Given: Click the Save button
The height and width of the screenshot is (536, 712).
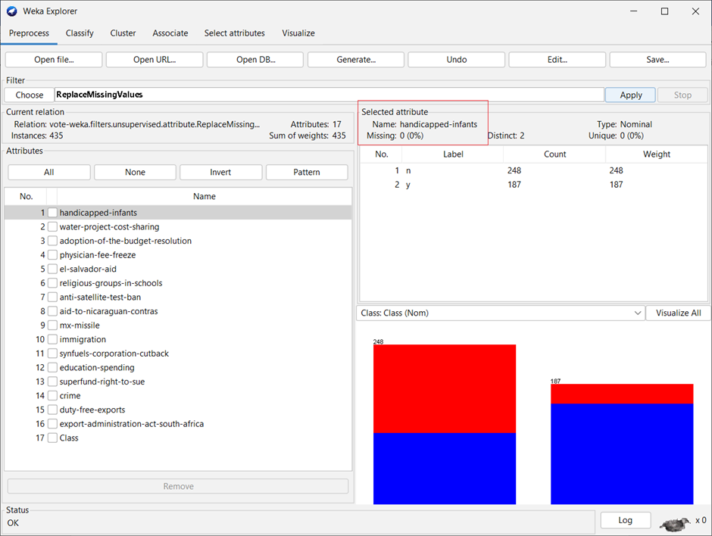Looking at the screenshot, I should [657, 59].
